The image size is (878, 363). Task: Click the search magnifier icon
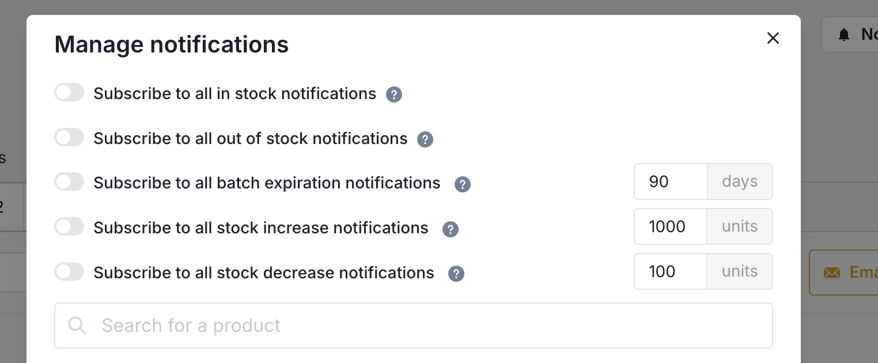click(77, 326)
